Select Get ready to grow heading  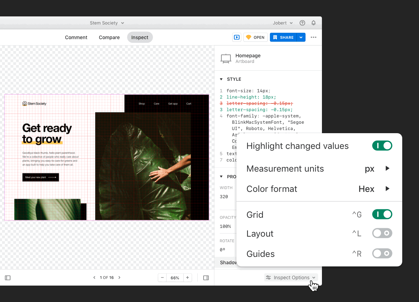(47, 134)
